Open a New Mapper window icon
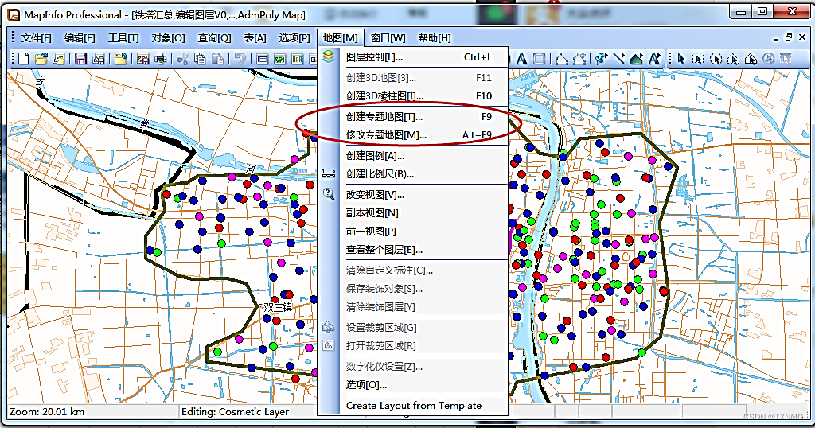815x428 pixels. [x=279, y=59]
